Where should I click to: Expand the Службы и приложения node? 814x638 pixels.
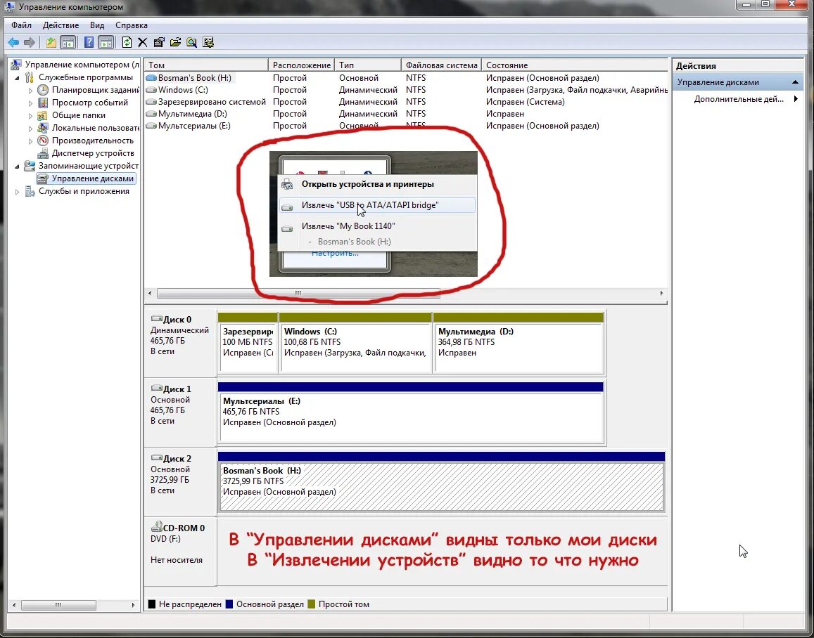coord(17,192)
